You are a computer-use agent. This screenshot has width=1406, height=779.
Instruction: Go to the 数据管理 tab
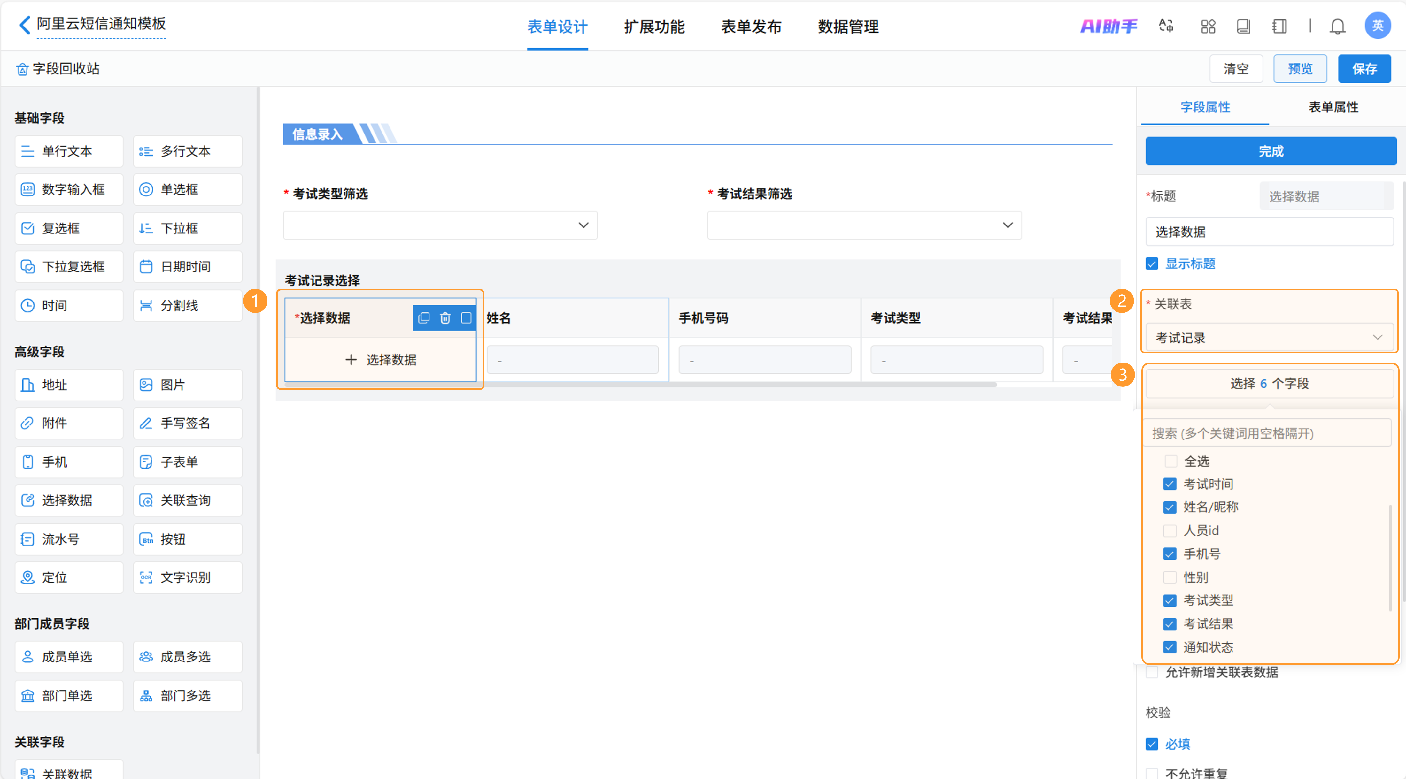tap(848, 26)
